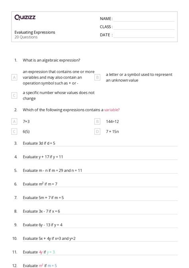Image resolution: width=189 pixels, height=268 pixels.
Task: Select checkbox C beside 6(5)
Action: 14,132
